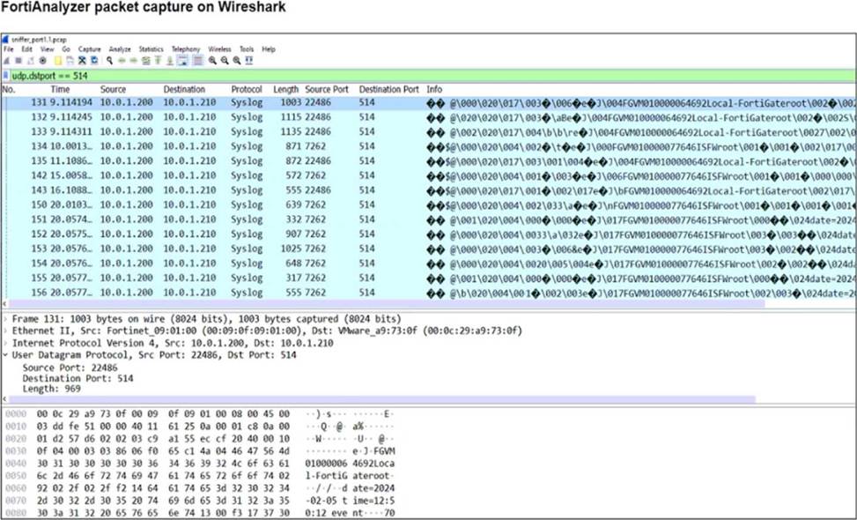Open the Help menu

point(269,49)
